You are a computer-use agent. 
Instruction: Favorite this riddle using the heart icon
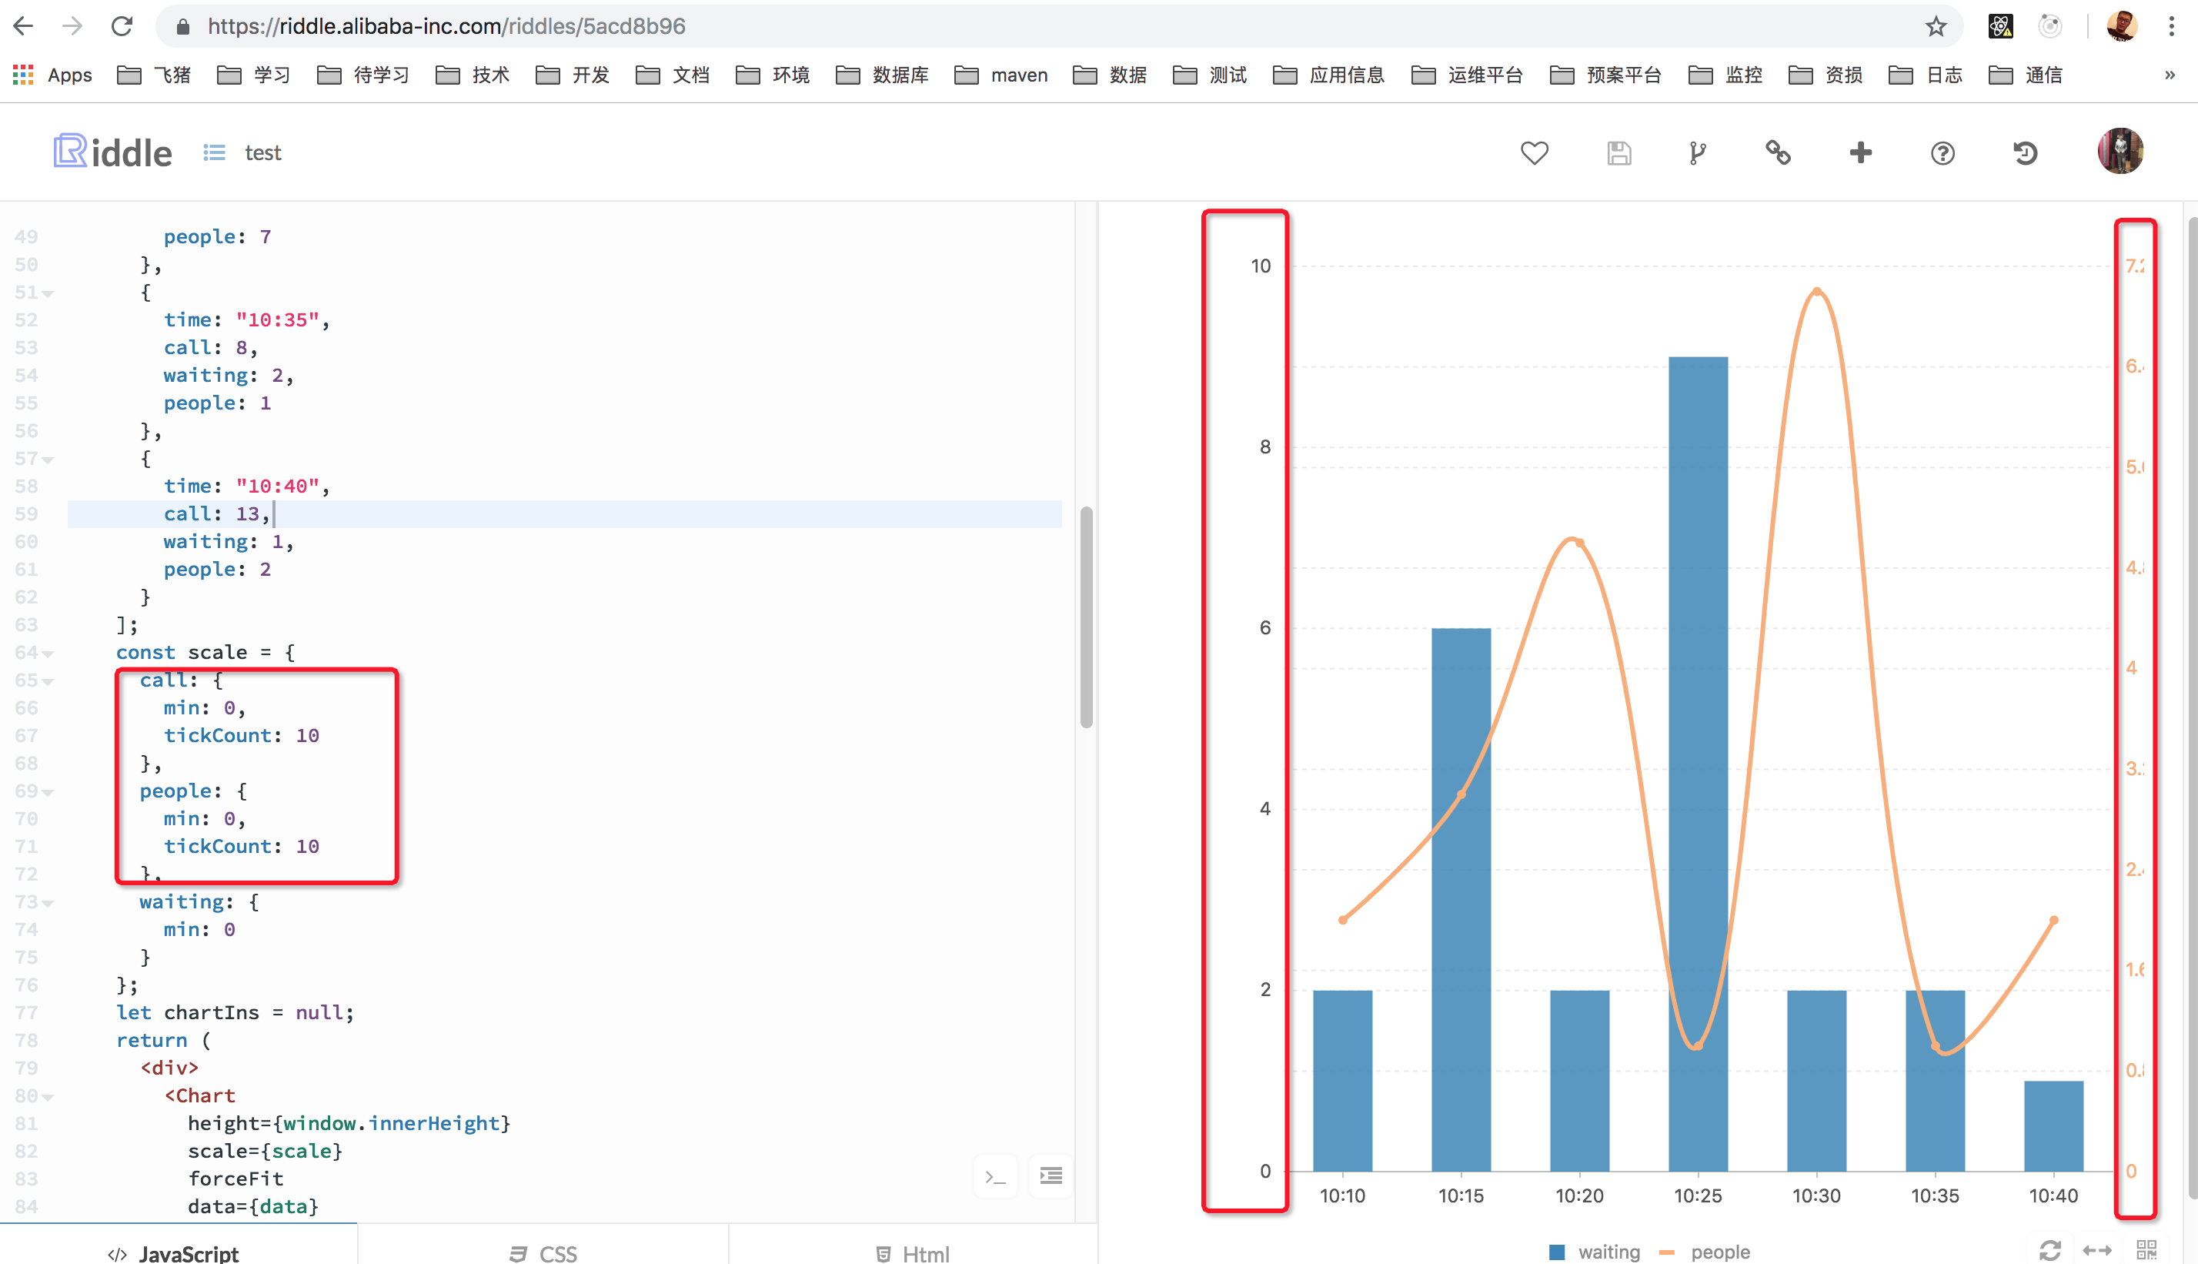1534,152
